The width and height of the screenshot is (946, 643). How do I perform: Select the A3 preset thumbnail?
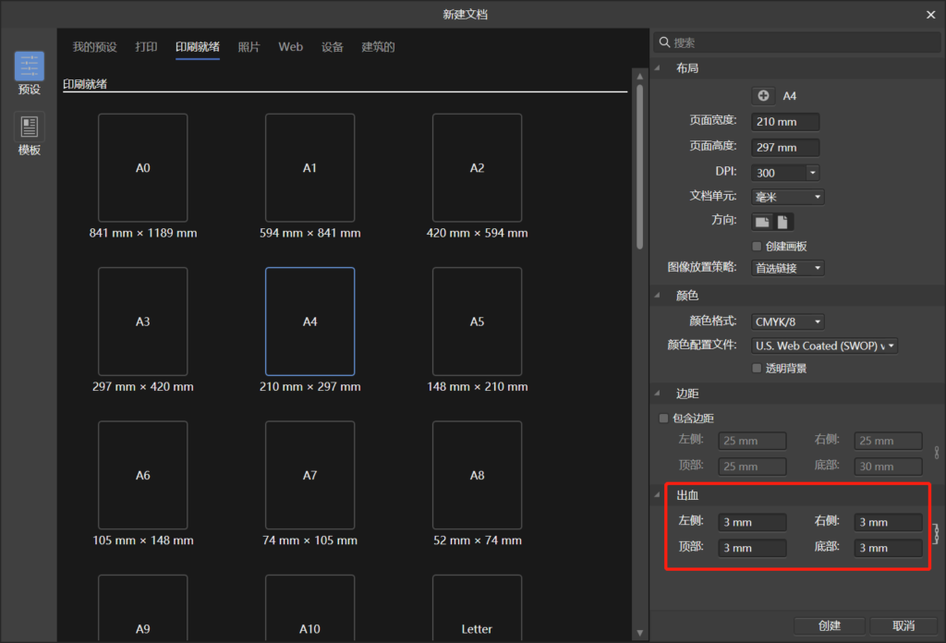coord(143,321)
